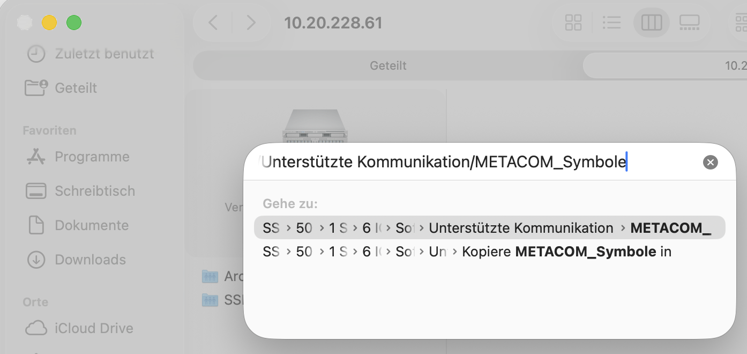Screen dimensions: 747x354
Task: Switch to gallery view
Action: click(689, 23)
